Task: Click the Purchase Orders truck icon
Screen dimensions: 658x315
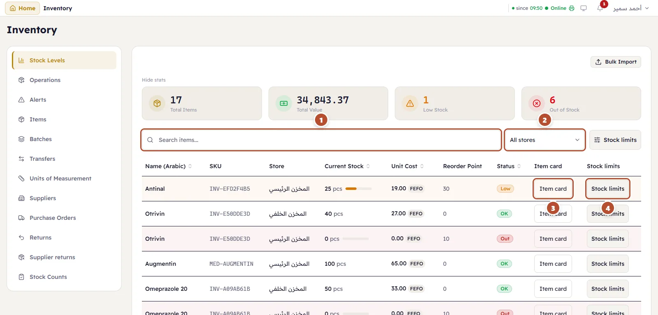Action: 21,218
